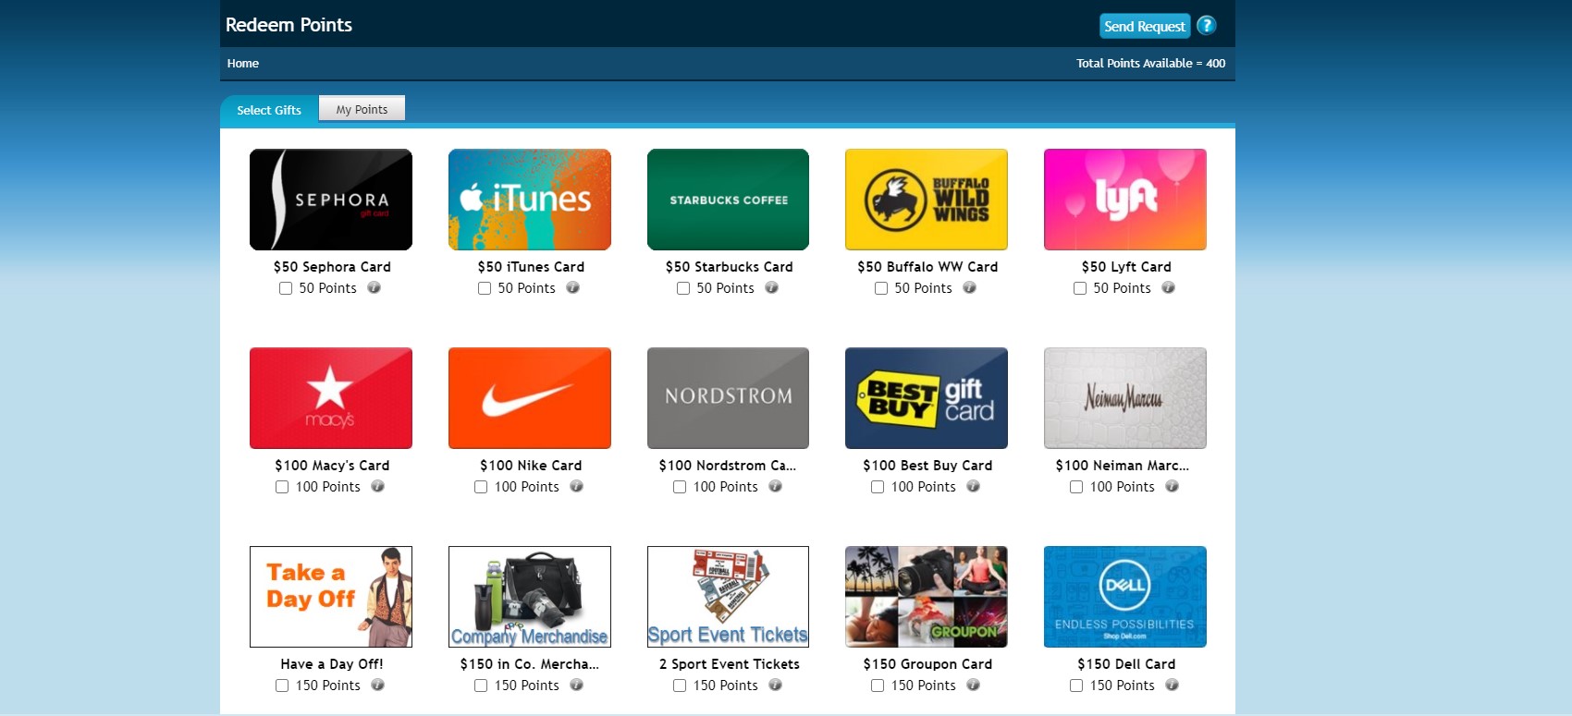The image size is (1572, 716).
Task: Go to the Home link
Action: tap(243, 63)
